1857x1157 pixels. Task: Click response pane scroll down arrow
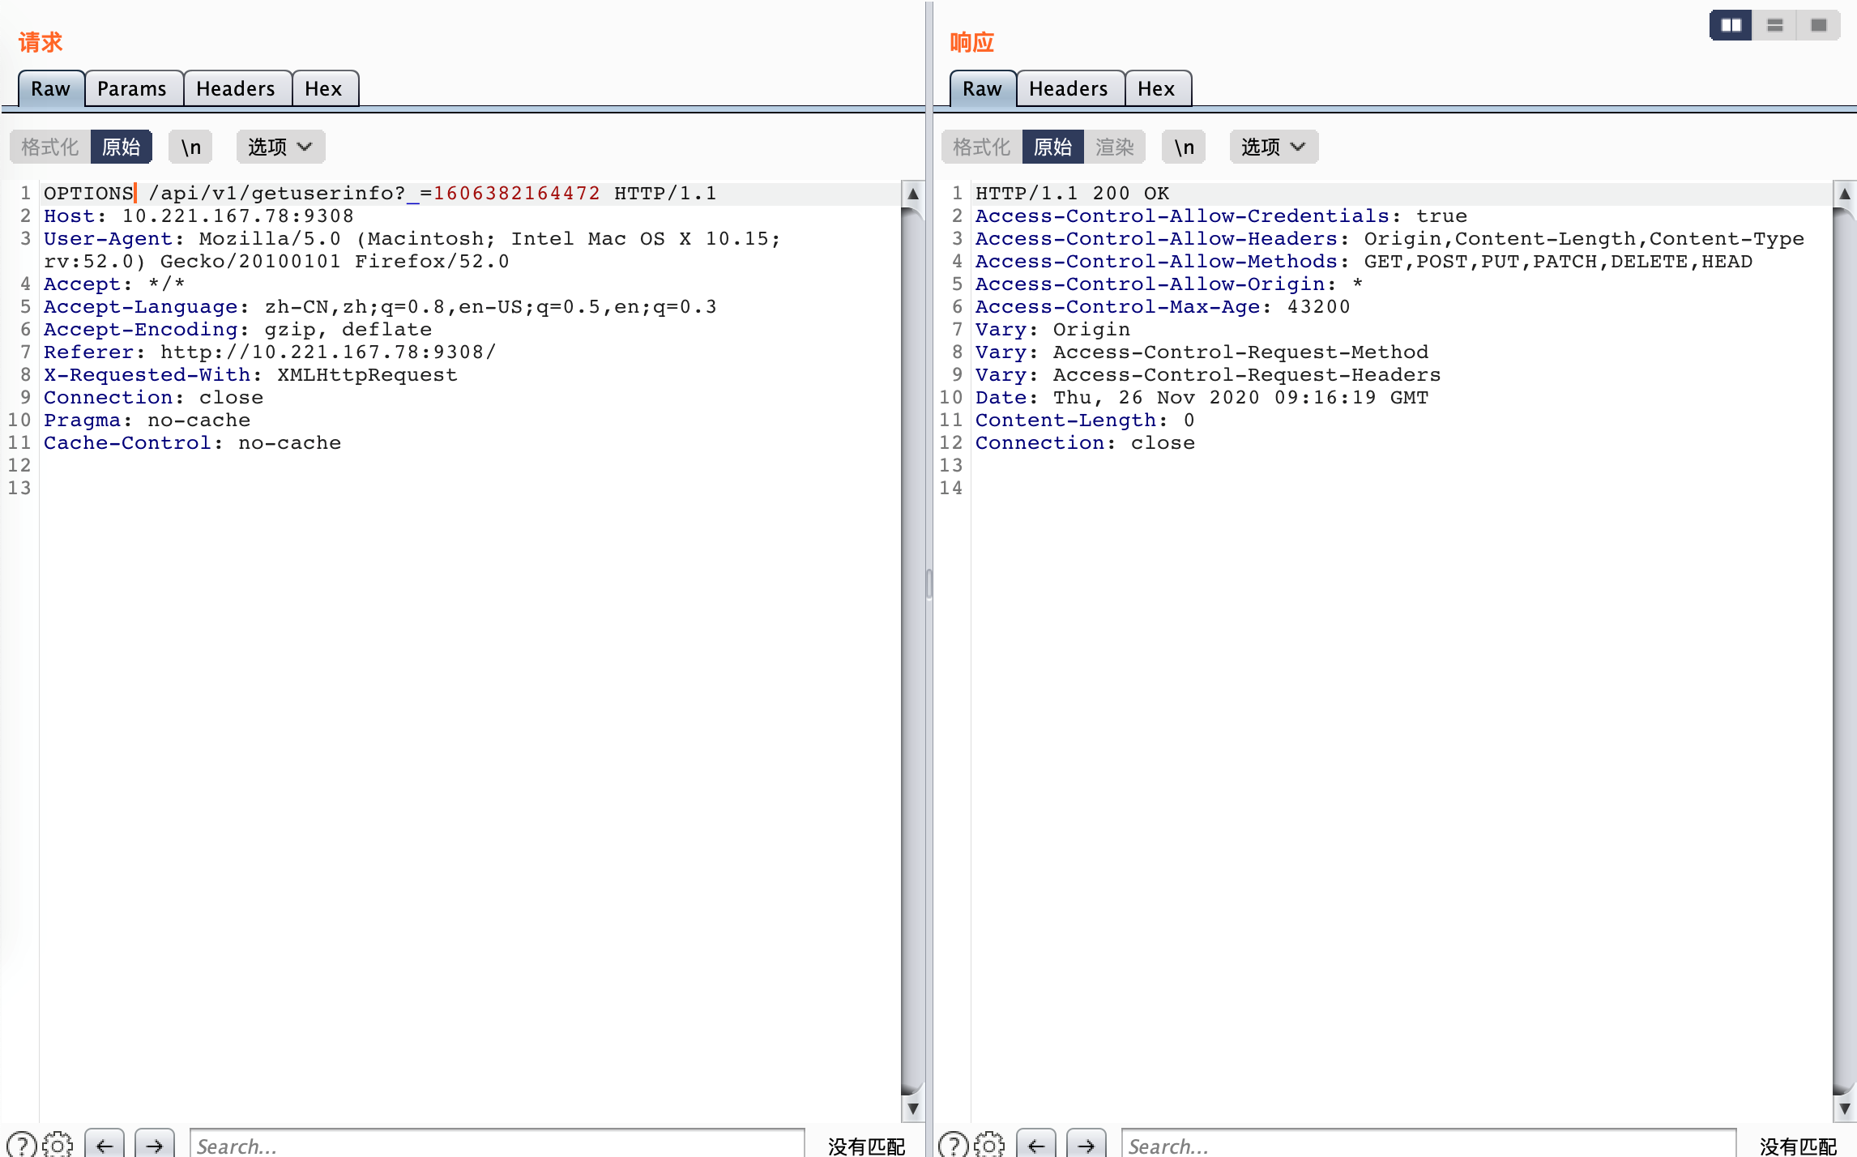tap(1845, 1108)
